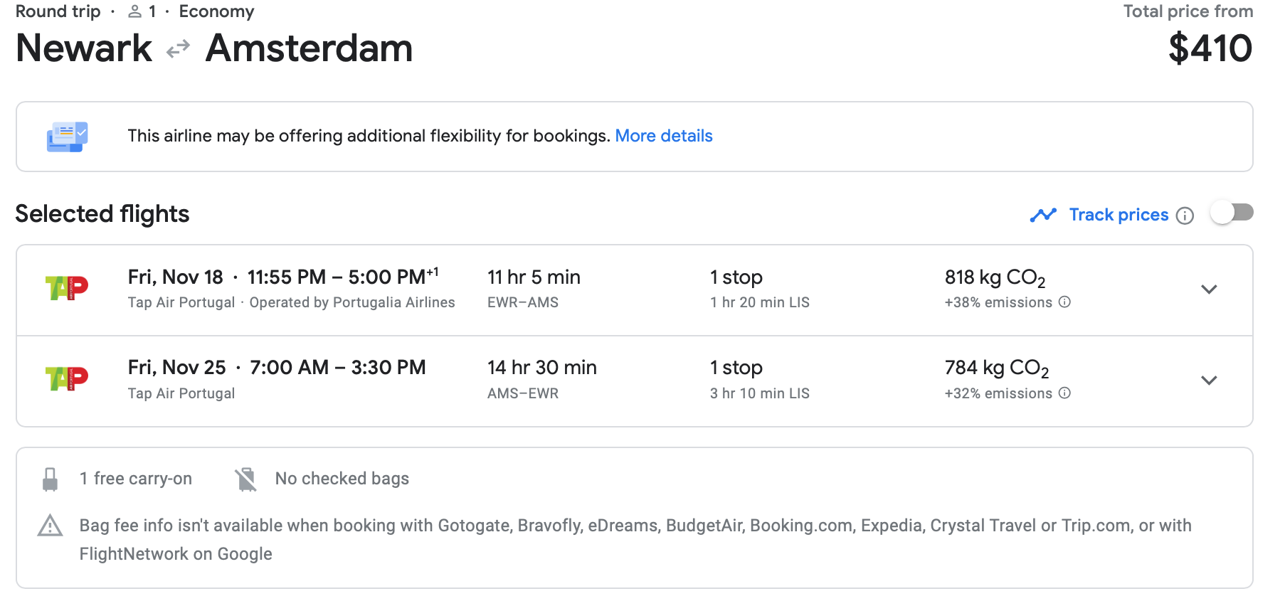The height and width of the screenshot is (606, 1285).
Task: Open the More details link
Action: click(x=663, y=136)
